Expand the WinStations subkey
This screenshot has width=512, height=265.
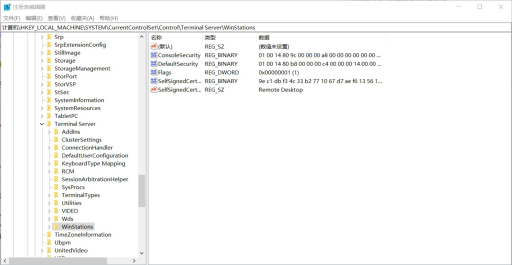click(x=49, y=227)
